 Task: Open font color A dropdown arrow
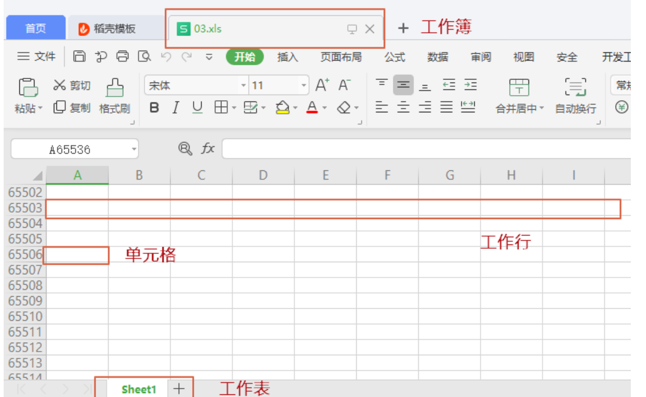pyautogui.click(x=324, y=108)
